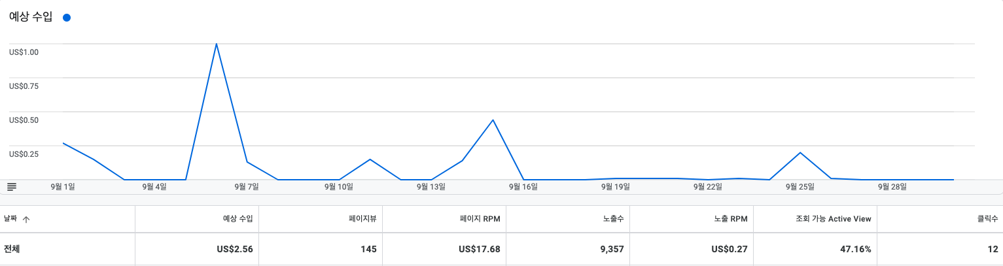Click the sort arrow next to 날짜
The width and height of the screenshot is (1003, 266).
[26, 220]
